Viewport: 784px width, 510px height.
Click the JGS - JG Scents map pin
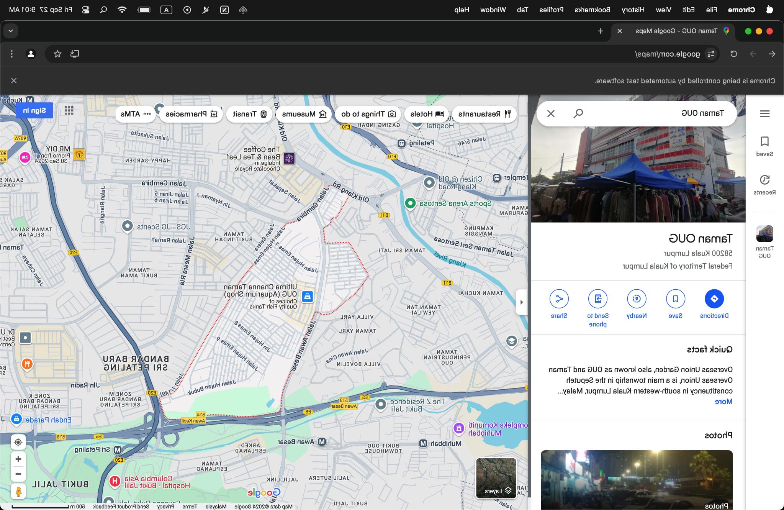[x=127, y=226]
